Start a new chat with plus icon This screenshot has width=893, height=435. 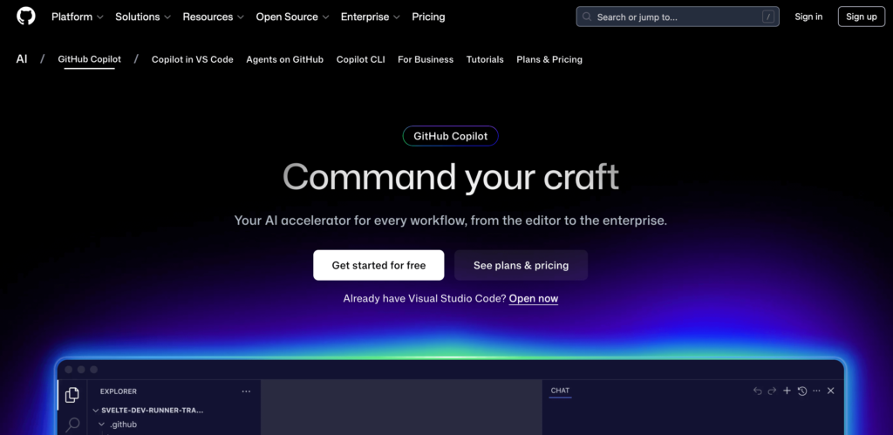[x=787, y=391]
